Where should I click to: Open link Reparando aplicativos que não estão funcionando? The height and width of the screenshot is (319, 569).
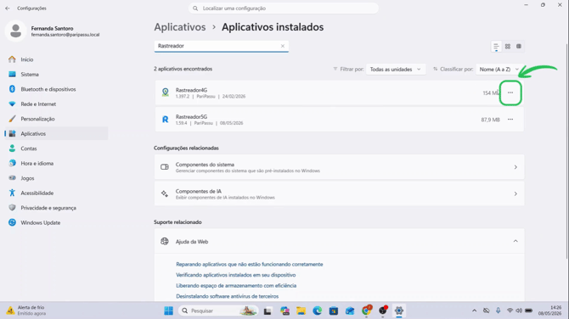(250, 264)
